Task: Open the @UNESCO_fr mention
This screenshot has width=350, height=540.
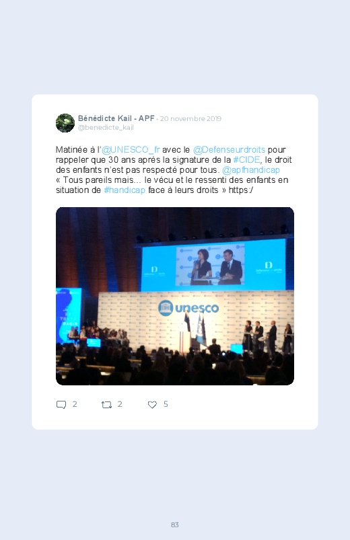Action: click(131, 150)
